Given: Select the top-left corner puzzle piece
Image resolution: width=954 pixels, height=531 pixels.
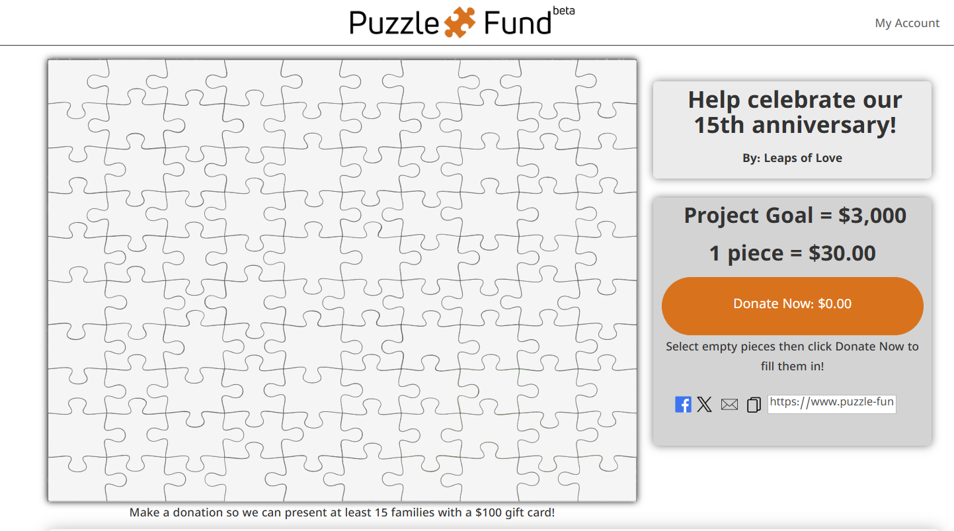Looking at the screenshot, I should 78,82.
